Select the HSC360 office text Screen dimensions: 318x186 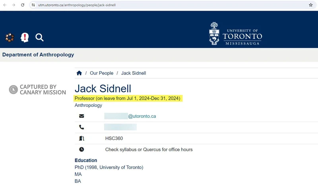114,139
